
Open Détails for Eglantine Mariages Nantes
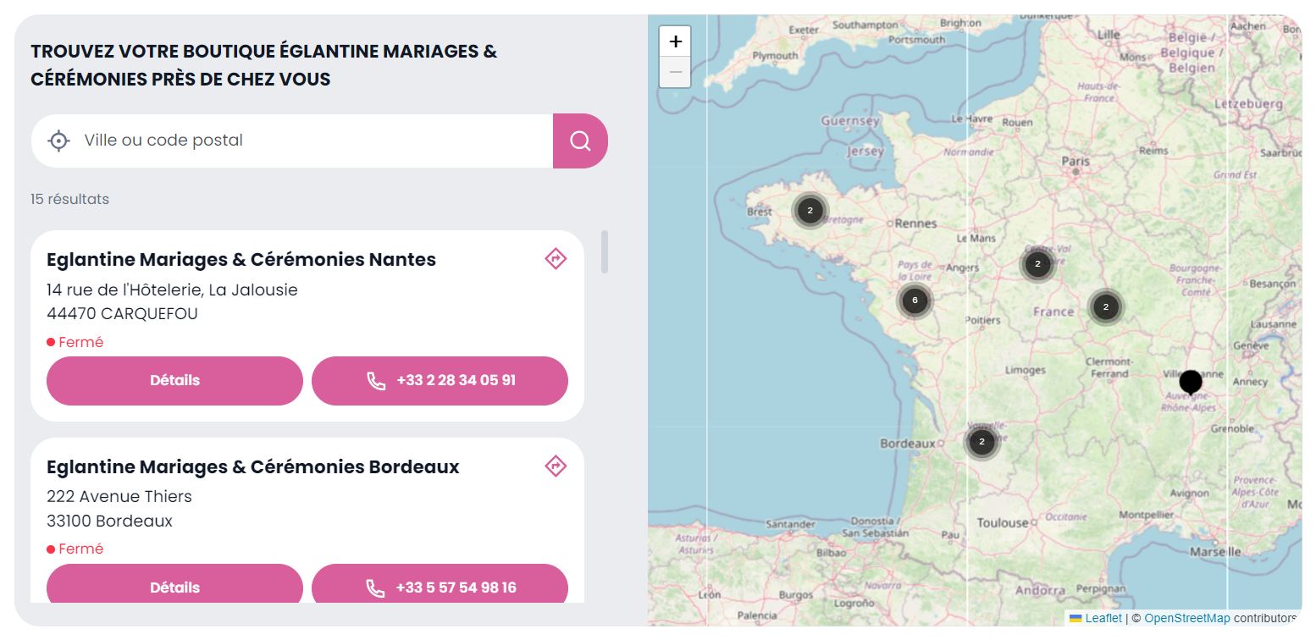pyautogui.click(x=174, y=380)
